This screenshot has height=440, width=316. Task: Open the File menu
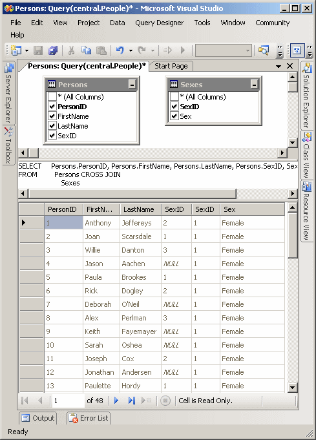(16, 23)
